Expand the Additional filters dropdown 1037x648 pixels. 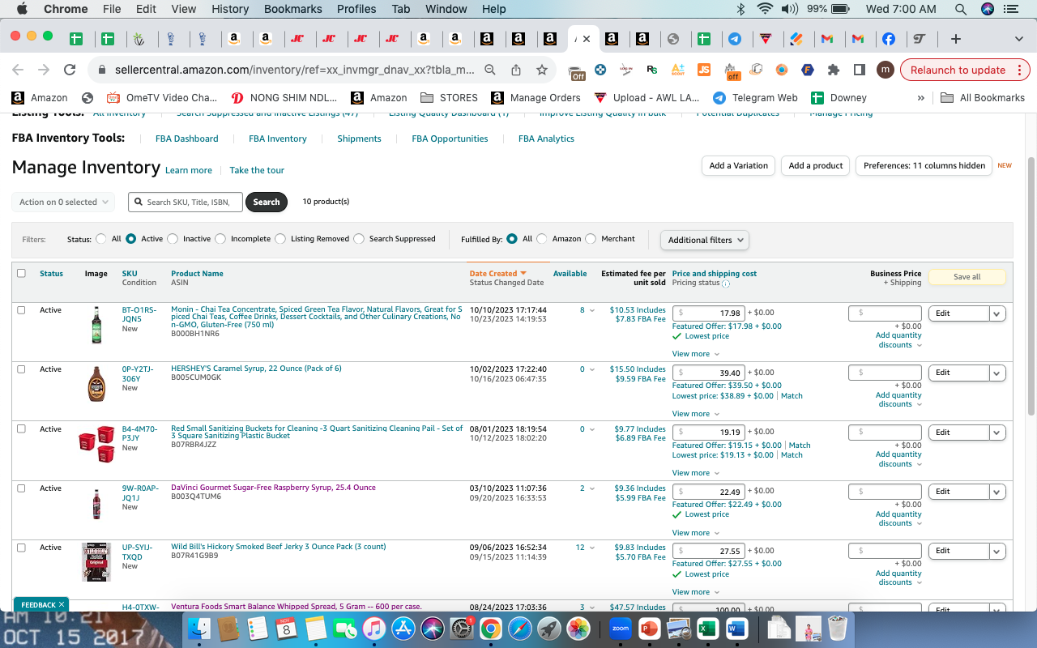(705, 240)
